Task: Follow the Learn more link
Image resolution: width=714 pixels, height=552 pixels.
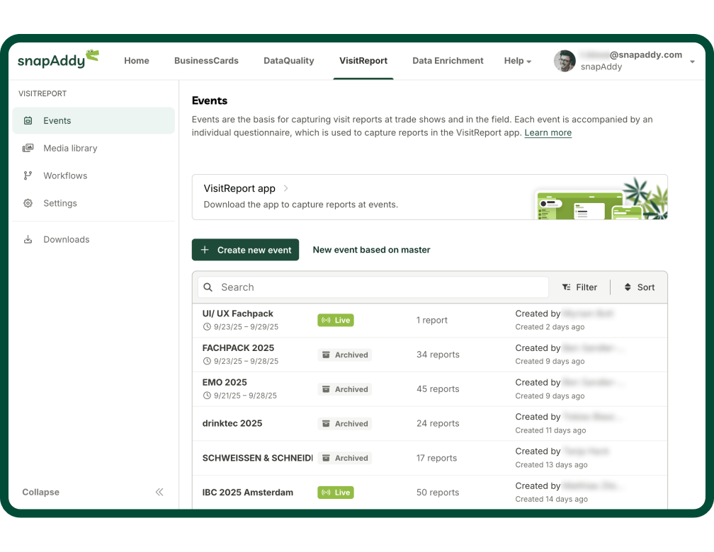Action: 548,133
